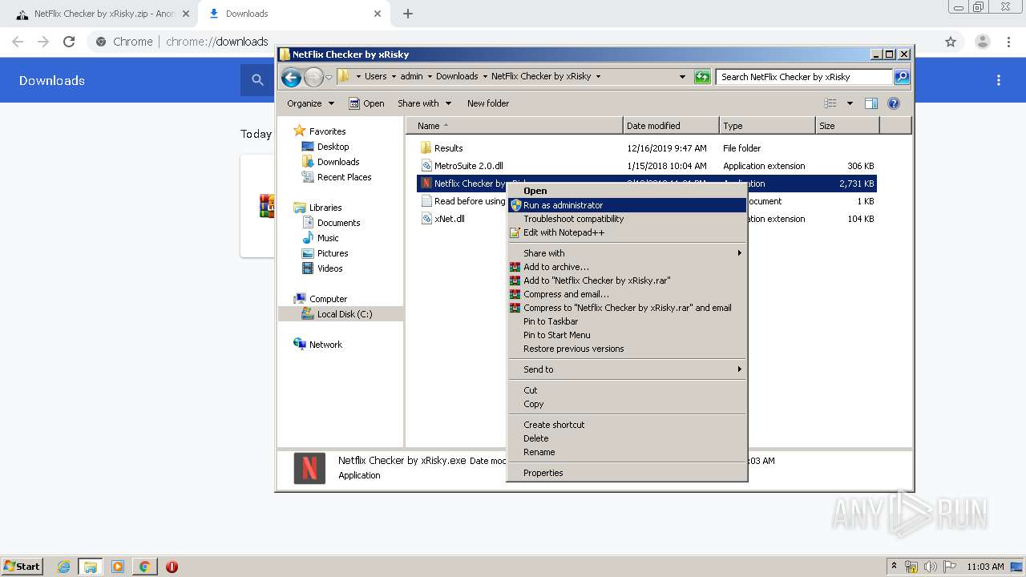Image resolution: width=1026 pixels, height=577 pixels.
Task: Click Explorer Forward navigation arrow
Action: pos(313,77)
